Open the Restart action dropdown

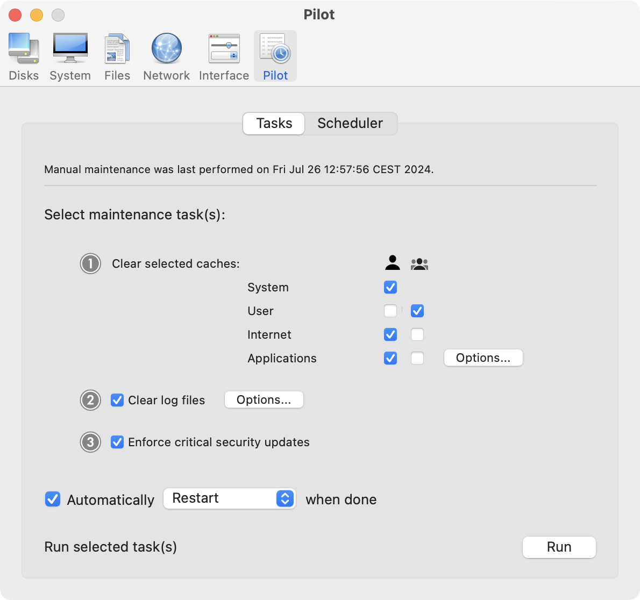point(230,498)
